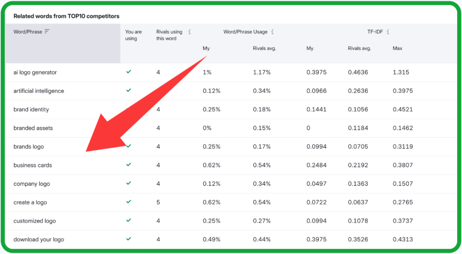Click the 'You are using' column header

pyautogui.click(x=133, y=35)
